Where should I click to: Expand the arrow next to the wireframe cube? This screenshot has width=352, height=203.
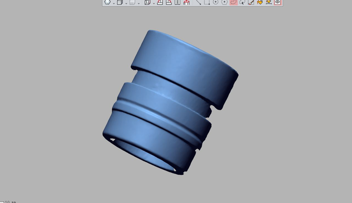coord(154,3)
